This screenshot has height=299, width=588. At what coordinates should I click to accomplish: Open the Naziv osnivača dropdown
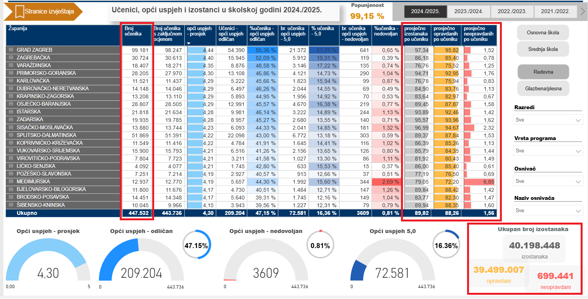tap(548, 211)
